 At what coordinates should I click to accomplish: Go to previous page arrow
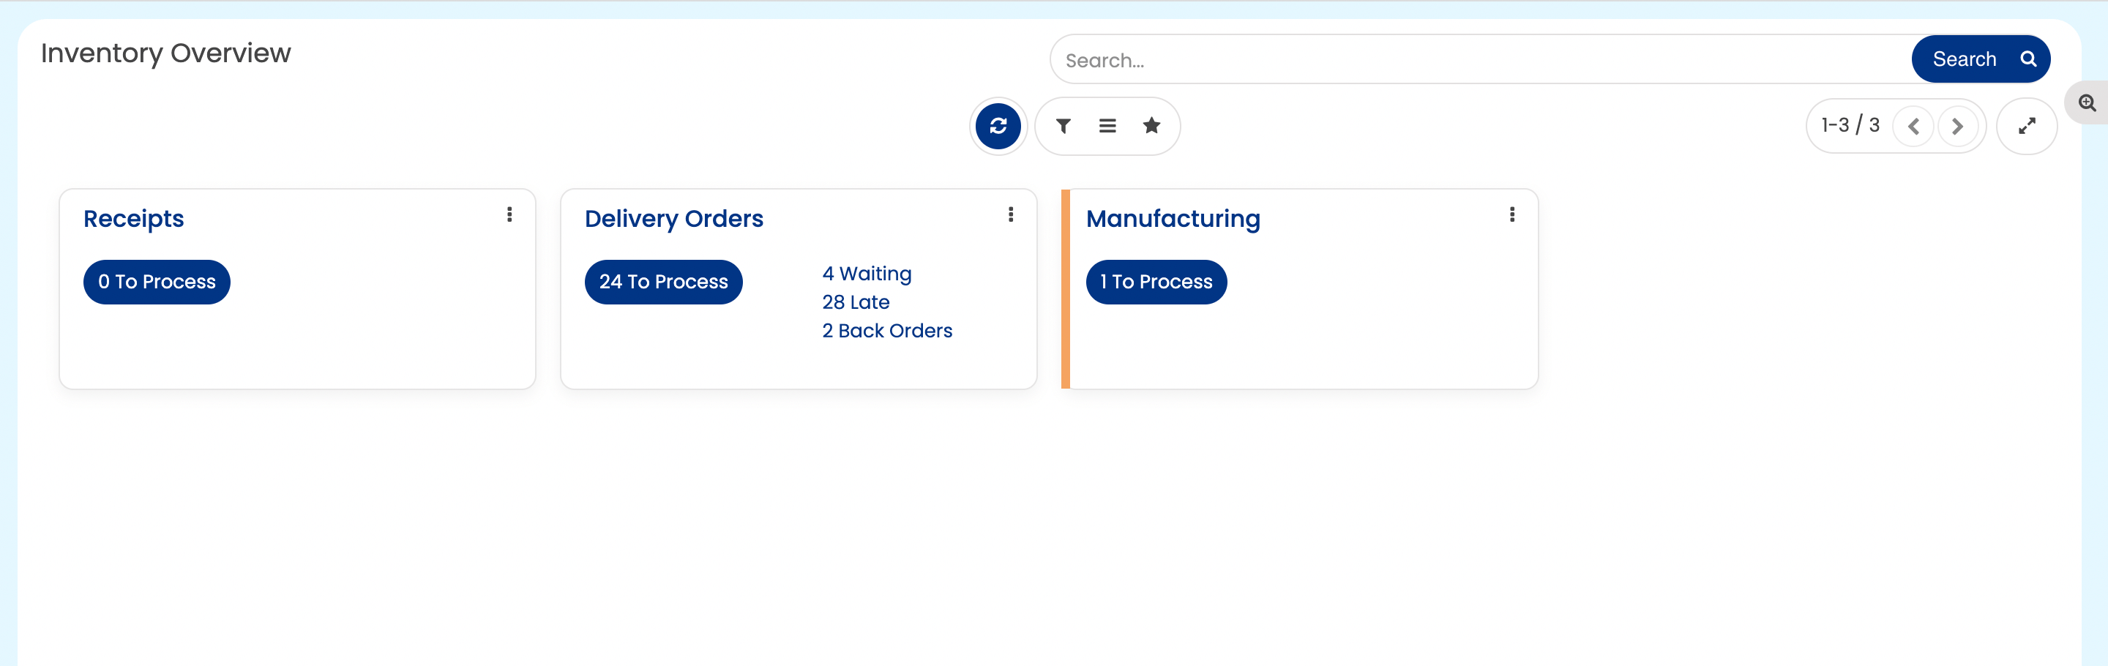coord(1913,127)
